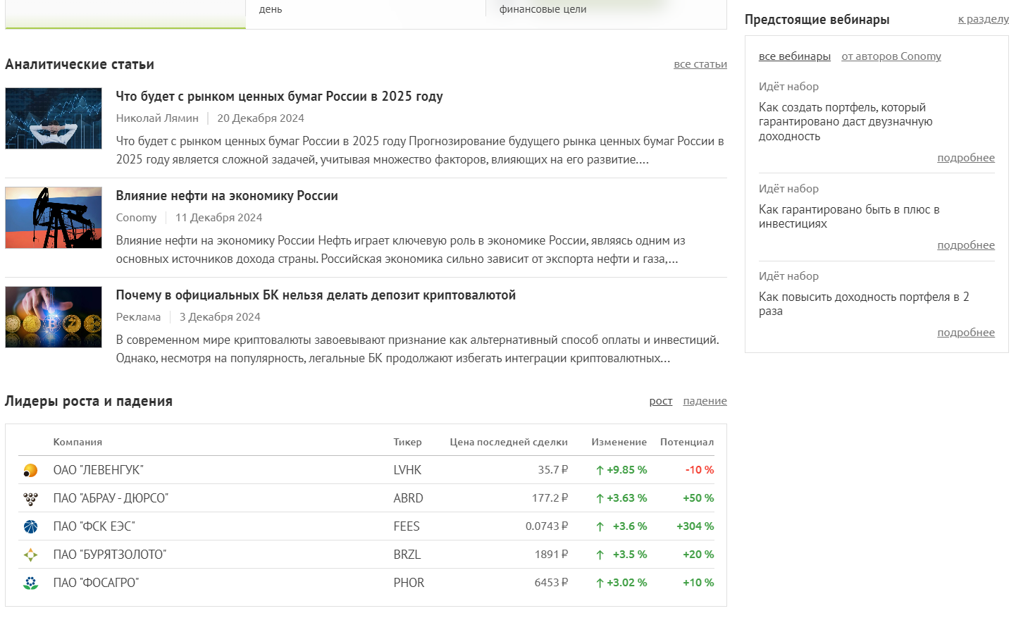The width and height of the screenshot is (1028, 618).
Task: Click author name Николай Лямин
Action: click(157, 118)
